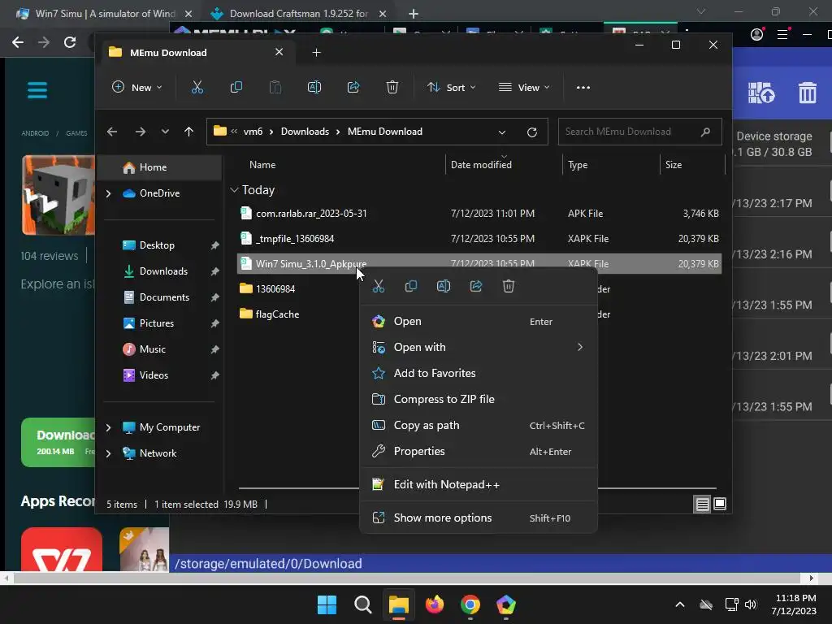Open Properties from context menu
This screenshot has height=624, width=832.
point(478,452)
